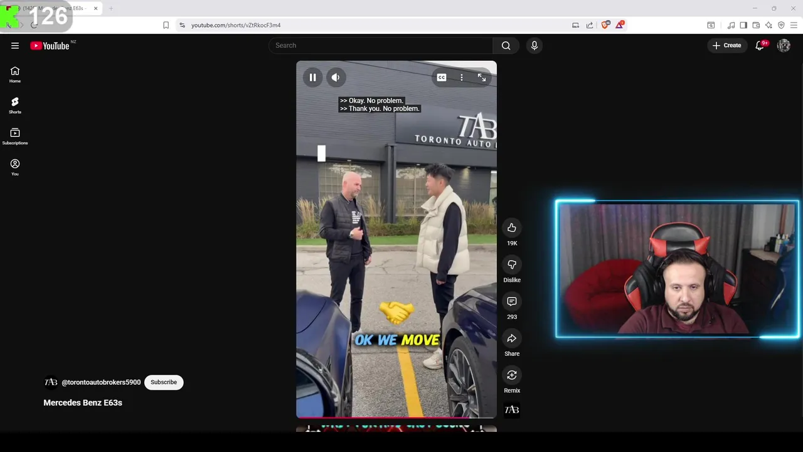Click the channel's TAB avatar logo
Viewport: 803px width, 452px height.
tap(51, 382)
